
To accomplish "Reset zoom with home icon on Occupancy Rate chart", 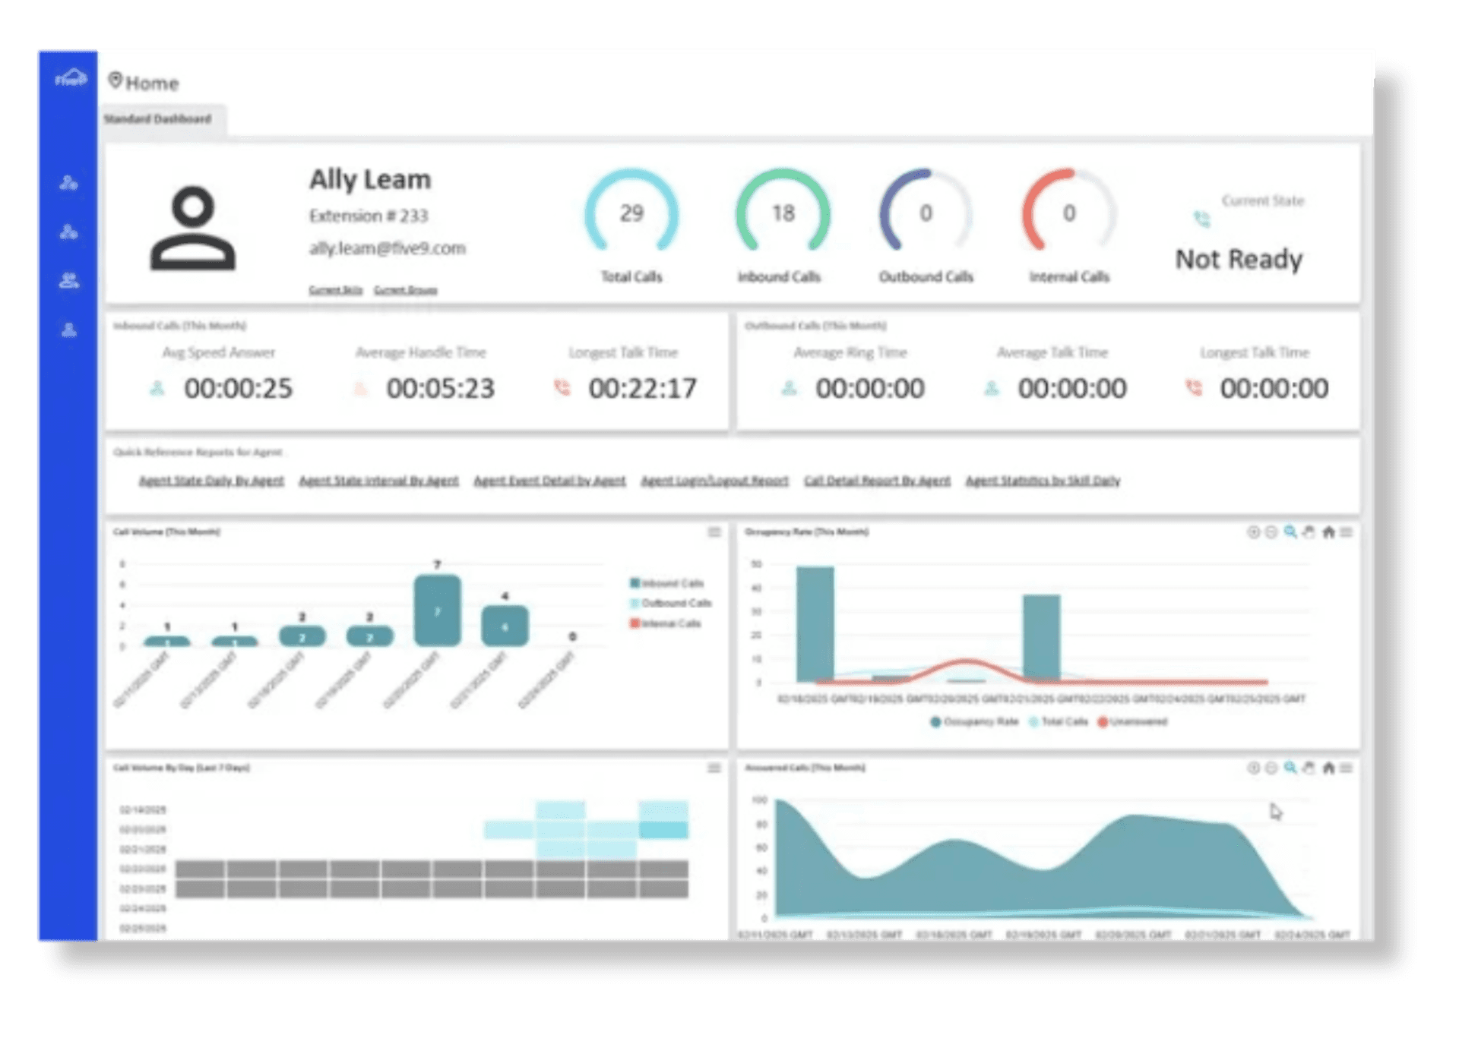I will coord(1328,532).
